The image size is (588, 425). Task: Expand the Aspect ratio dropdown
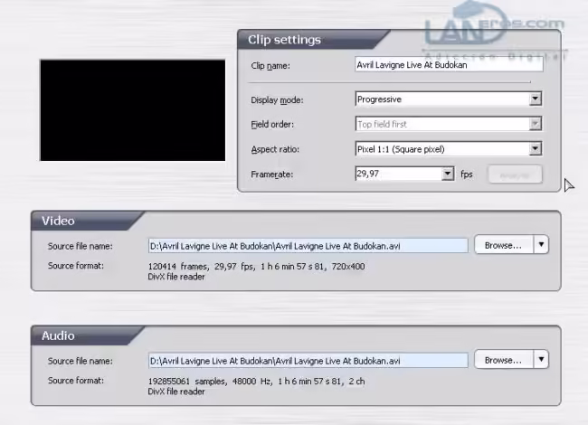449,149
